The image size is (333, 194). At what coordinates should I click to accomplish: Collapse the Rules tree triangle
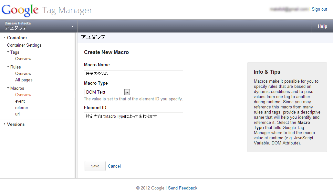8,67
